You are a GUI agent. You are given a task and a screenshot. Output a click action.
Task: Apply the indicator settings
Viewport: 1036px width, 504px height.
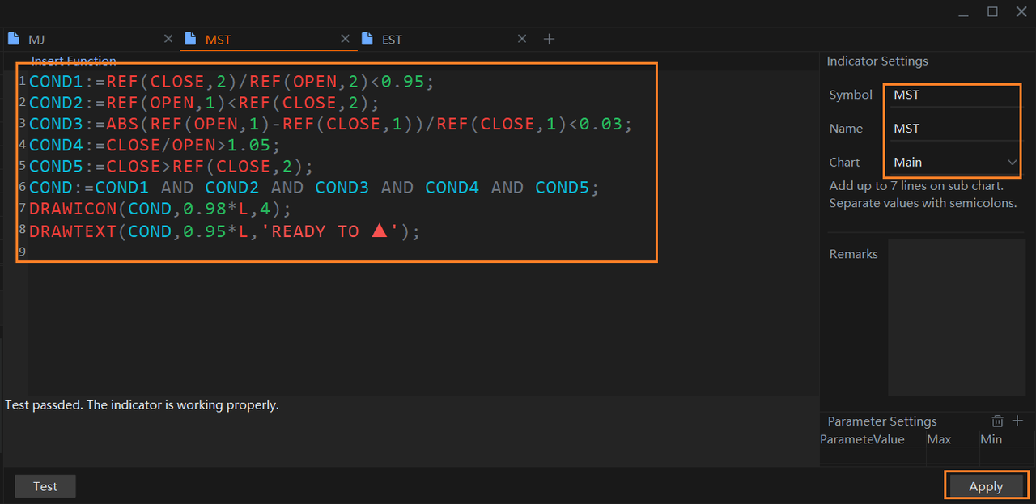986,486
